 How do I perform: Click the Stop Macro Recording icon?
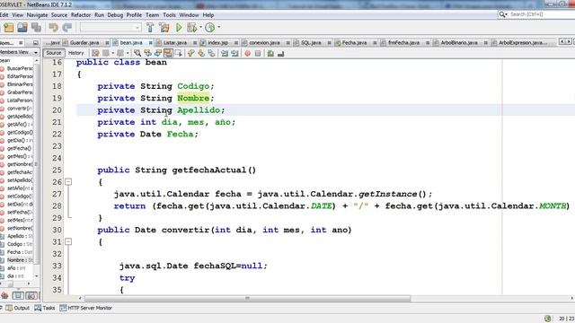point(258,54)
